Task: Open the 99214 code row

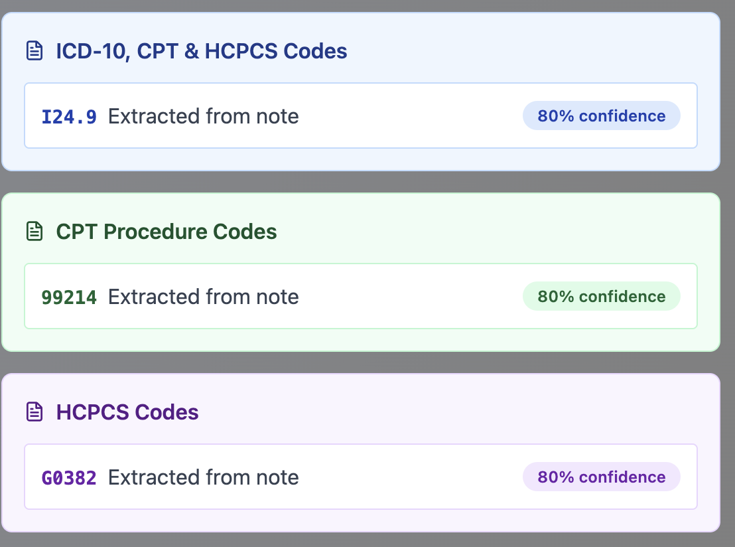Action: point(361,296)
